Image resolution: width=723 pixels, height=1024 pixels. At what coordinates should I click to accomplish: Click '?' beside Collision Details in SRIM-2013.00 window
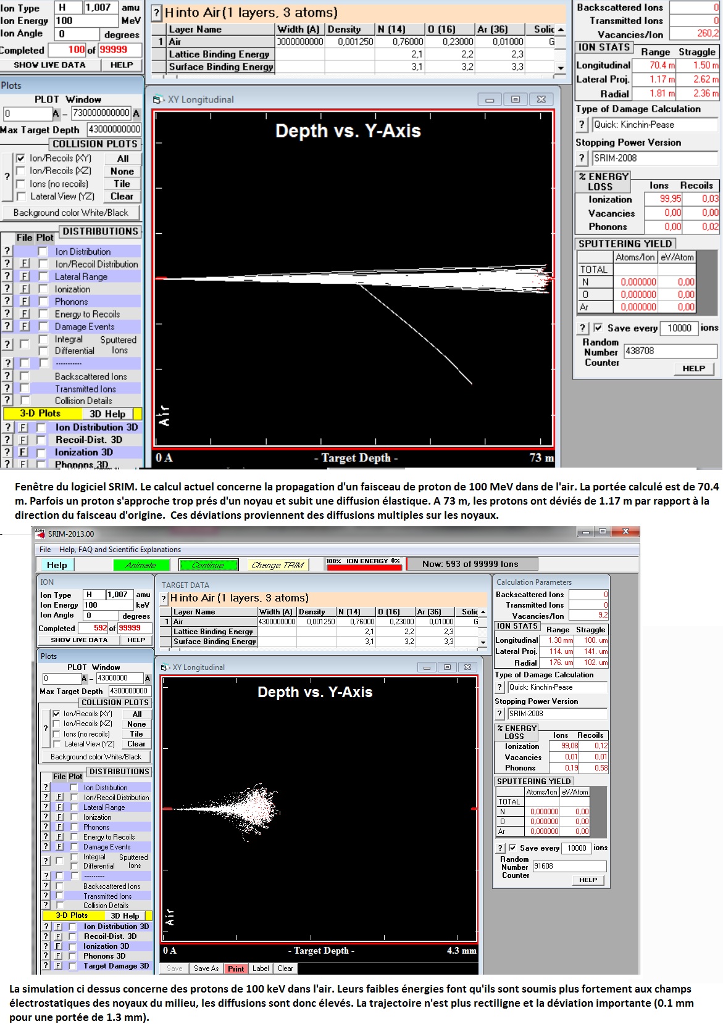click(x=46, y=906)
